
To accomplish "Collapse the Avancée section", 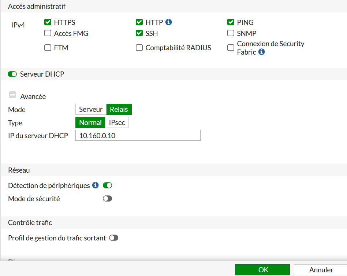I will (12, 95).
